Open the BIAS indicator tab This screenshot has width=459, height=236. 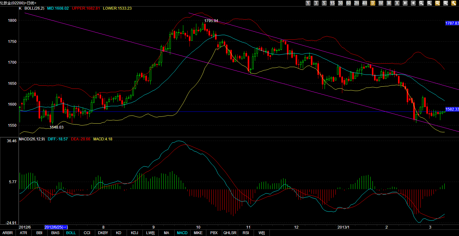tap(55, 233)
